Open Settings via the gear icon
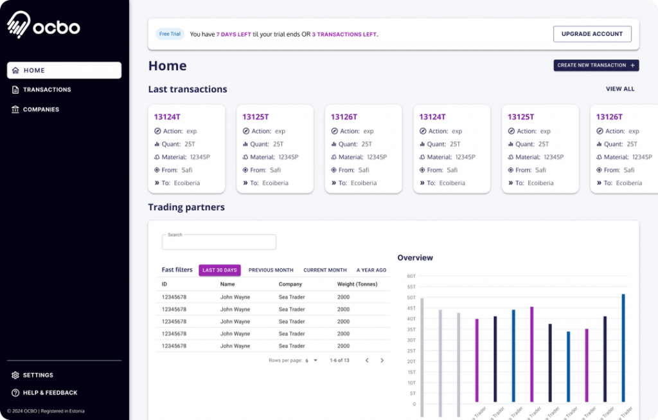Image resolution: width=658 pixels, height=420 pixels. [15, 375]
